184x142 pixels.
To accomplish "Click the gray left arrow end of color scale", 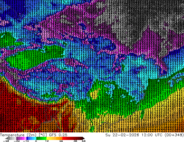I will pos(7,138).
